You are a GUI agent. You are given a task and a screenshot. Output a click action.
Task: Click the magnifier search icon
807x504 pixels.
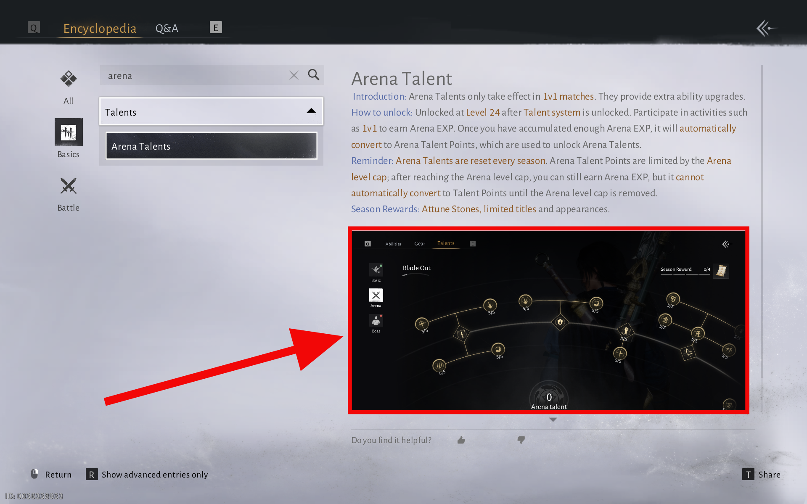(313, 75)
